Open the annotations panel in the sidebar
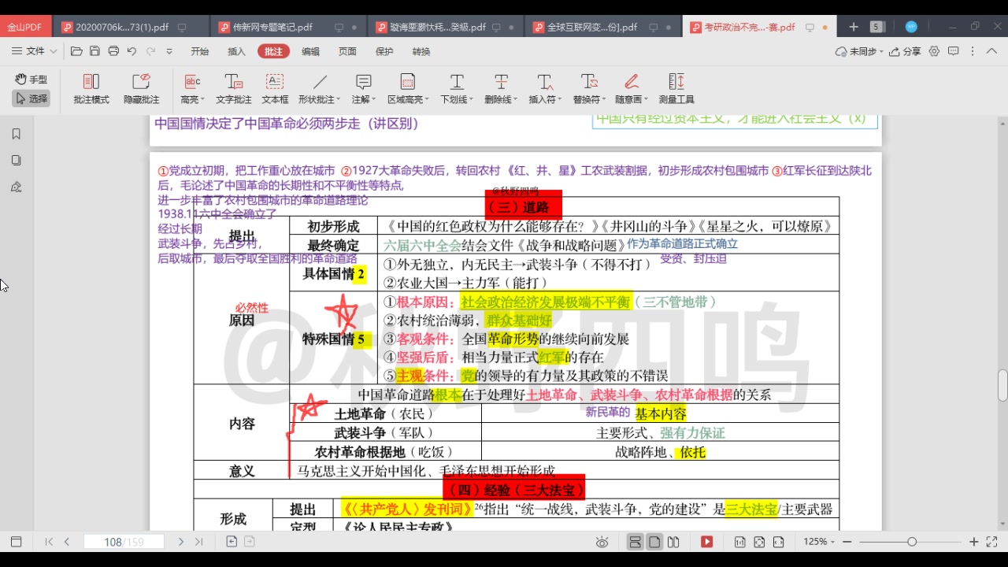 tap(16, 187)
